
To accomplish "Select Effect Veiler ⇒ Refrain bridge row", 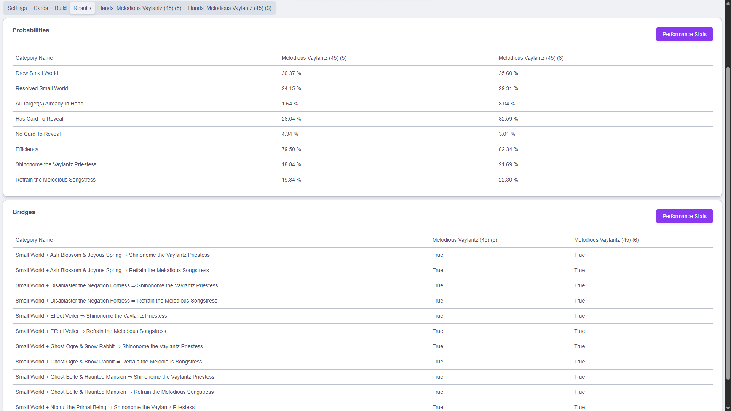I will pos(362,331).
